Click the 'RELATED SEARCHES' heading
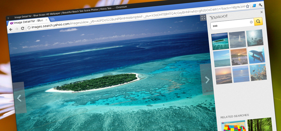This screenshot has height=131, width=281. pyautogui.click(x=235, y=116)
